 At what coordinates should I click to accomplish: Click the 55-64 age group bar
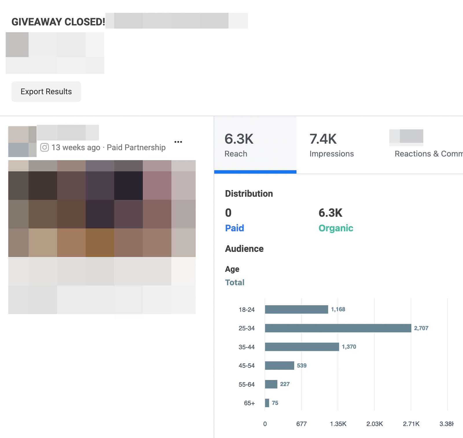271,384
